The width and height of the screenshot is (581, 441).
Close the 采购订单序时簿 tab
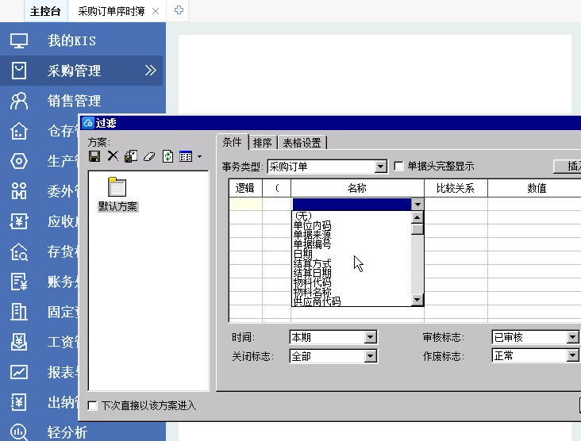[156, 11]
